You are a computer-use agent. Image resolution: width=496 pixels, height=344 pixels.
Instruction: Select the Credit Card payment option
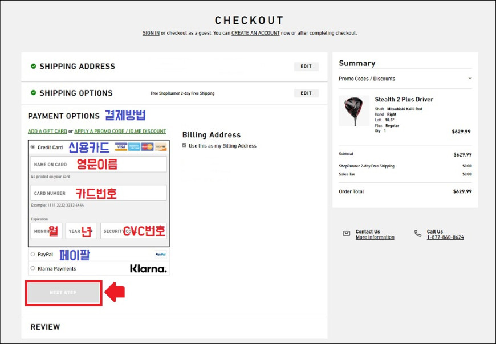(x=32, y=147)
